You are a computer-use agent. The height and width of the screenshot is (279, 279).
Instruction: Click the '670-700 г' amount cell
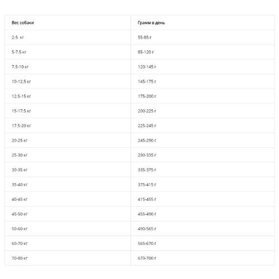click(x=203, y=258)
